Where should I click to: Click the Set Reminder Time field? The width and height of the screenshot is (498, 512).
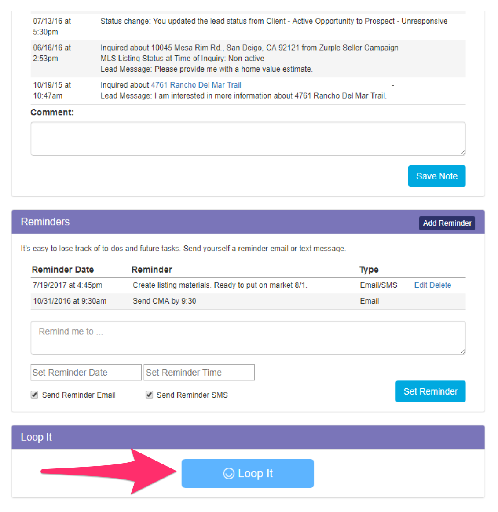click(x=199, y=372)
